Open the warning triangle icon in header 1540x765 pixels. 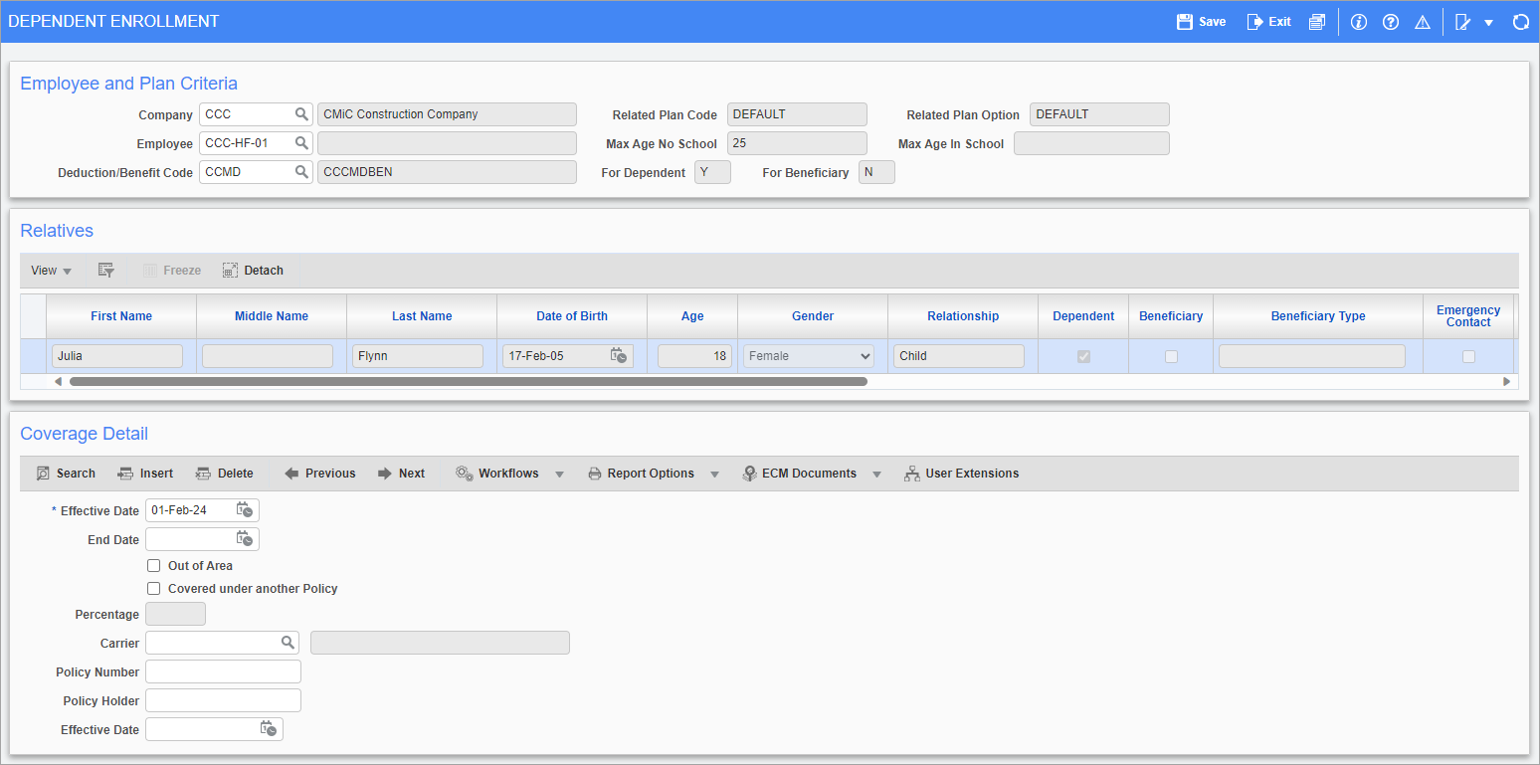coord(1423,22)
